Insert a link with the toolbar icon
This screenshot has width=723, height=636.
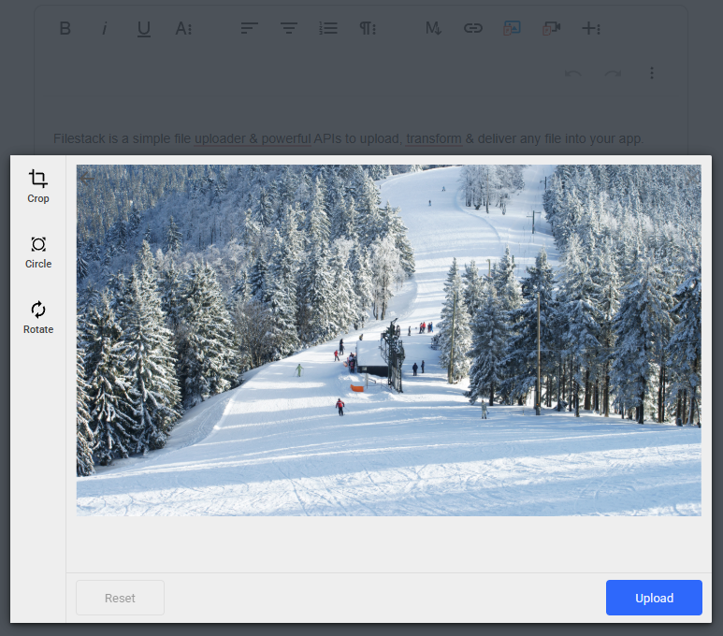[472, 29]
